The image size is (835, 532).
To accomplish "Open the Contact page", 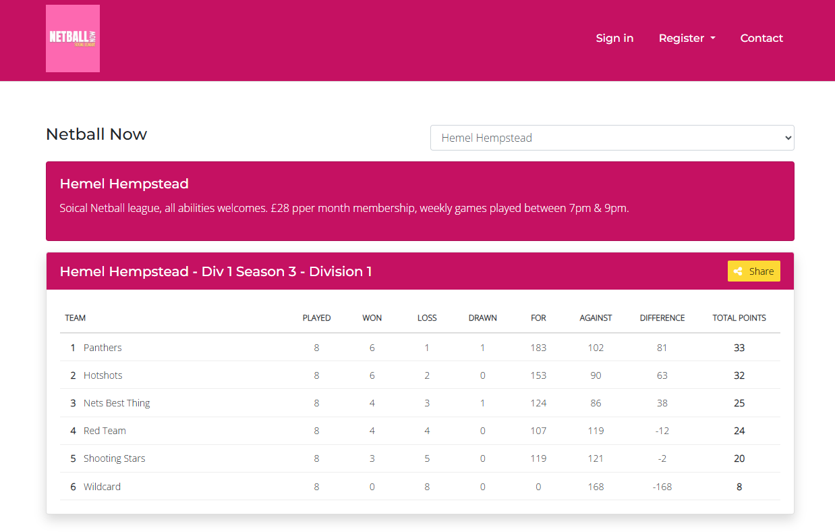I will (761, 38).
